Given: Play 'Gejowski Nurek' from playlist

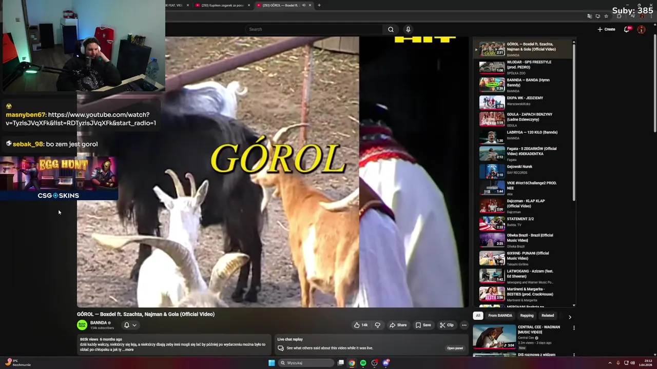Looking at the screenshot, I should pyautogui.click(x=524, y=171).
